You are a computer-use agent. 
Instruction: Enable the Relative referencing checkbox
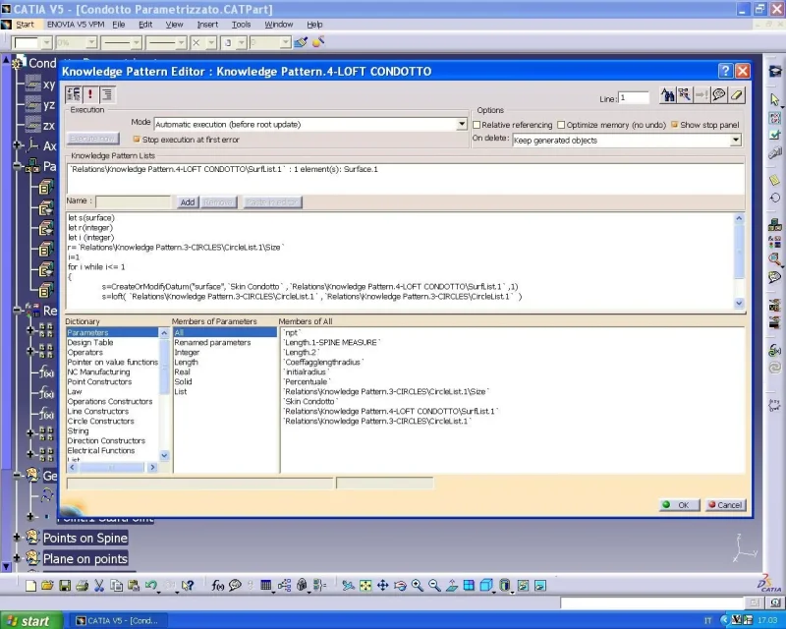[477, 125]
